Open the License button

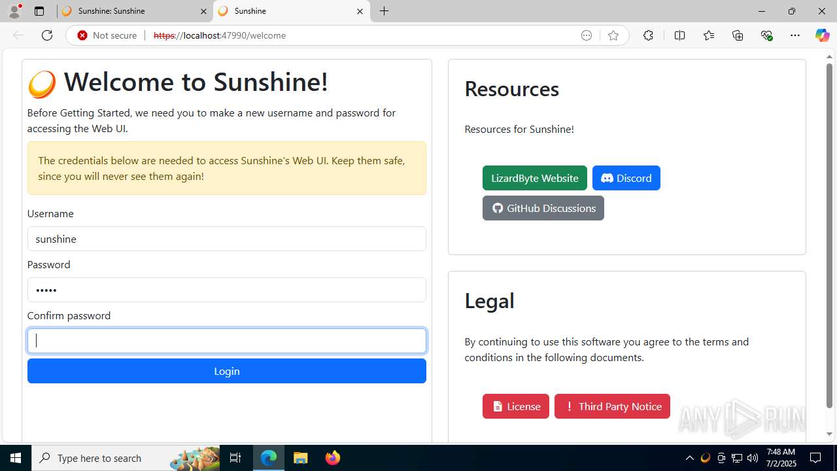click(516, 406)
